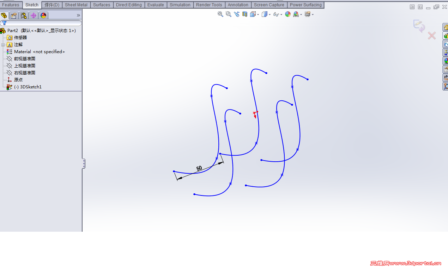Click the View Orientation cube icon
448x268 pixels.
click(x=253, y=14)
